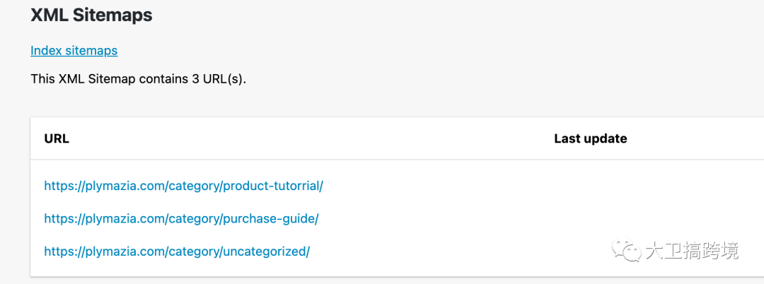
Task: Click the sitemap URL count sentence
Action: (x=138, y=78)
